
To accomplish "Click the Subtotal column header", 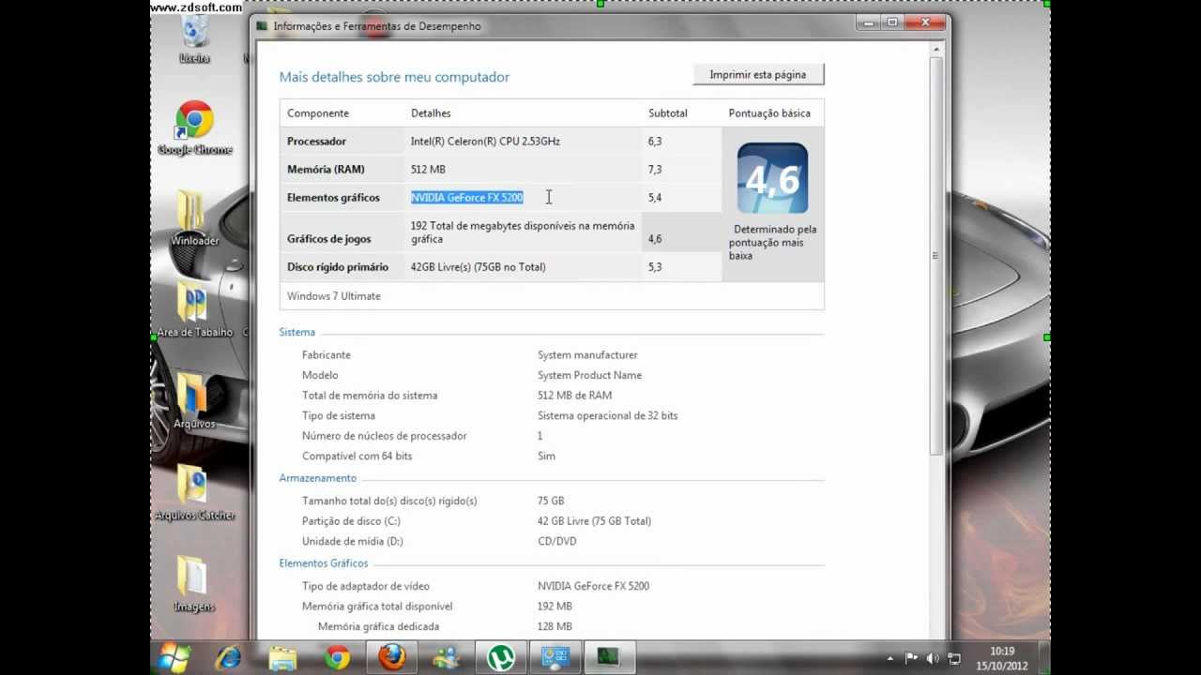I will [x=668, y=113].
